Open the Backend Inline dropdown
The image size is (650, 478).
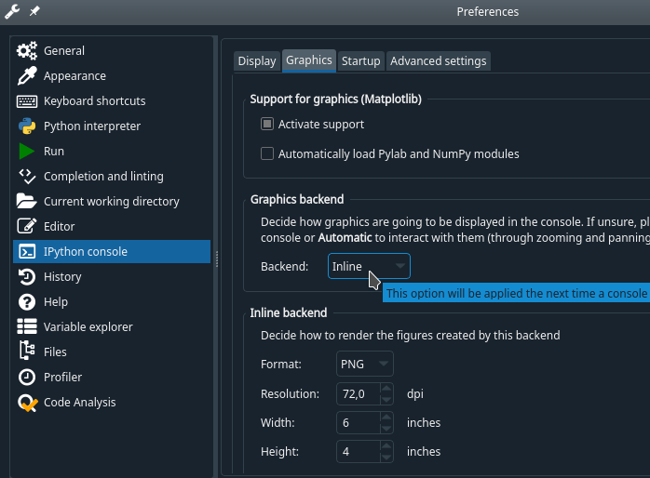369,267
